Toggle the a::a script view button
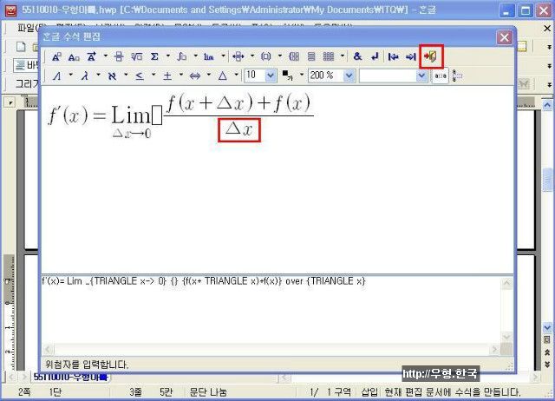555x401 pixels. click(440, 76)
